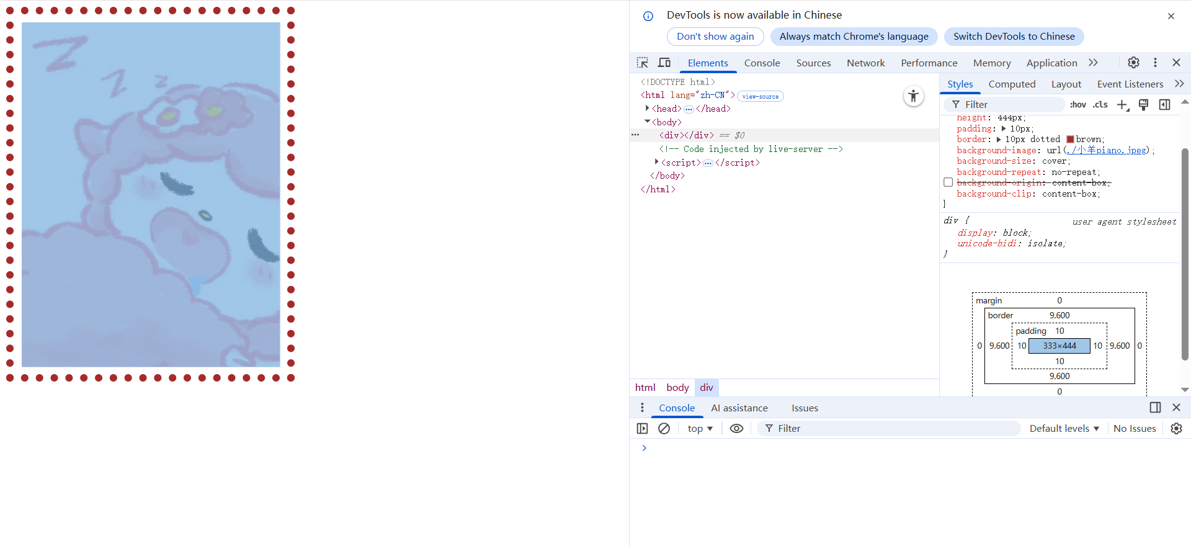Toggle the background-origin property checkbox
Viewport: 1191px width, 546px height.
pyautogui.click(x=948, y=182)
